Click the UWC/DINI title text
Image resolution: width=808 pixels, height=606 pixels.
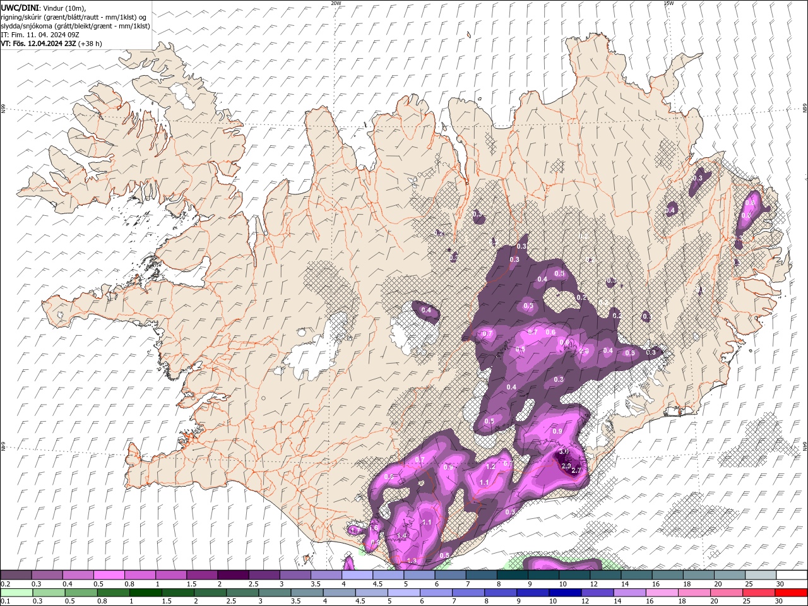(20, 8)
